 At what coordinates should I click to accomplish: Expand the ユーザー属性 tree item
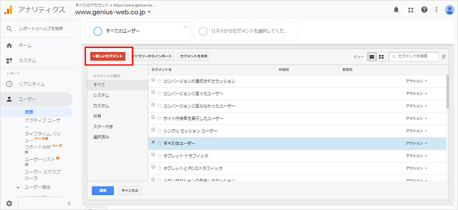click(x=18, y=187)
